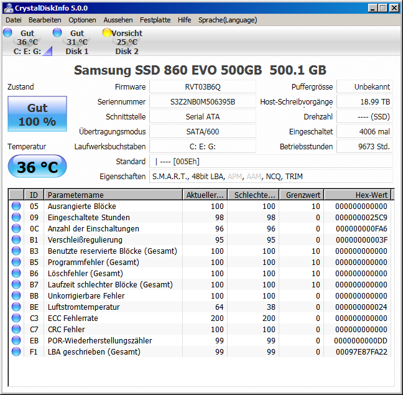Screen dimensions: 403x395
Task: Click status orb for Luftstromtemperatur row
Action: 16,307
